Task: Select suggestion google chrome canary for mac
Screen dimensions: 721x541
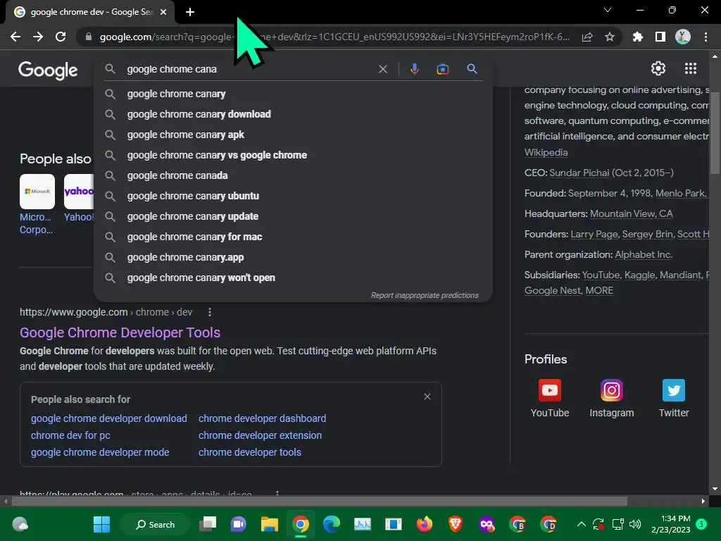Action: click(293, 237)
